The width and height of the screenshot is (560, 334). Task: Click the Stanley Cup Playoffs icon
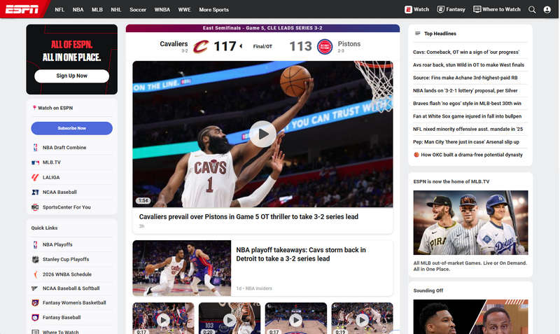coord(35,260)
